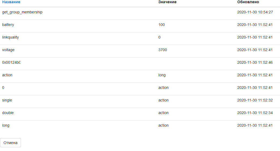Click the timestamp 2020-11-30 11:52:46

(255, 63)
